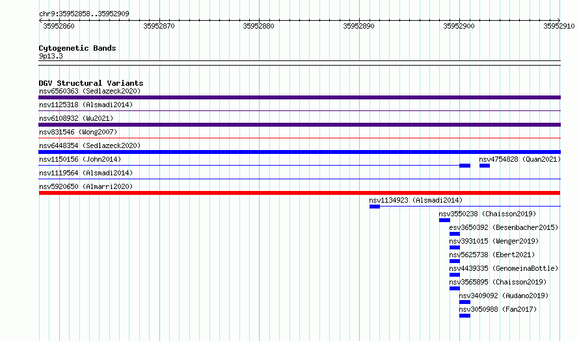This screenshot has height=341, width=579.
Task: Click ruler position 35952860
Action: (59, 26)
